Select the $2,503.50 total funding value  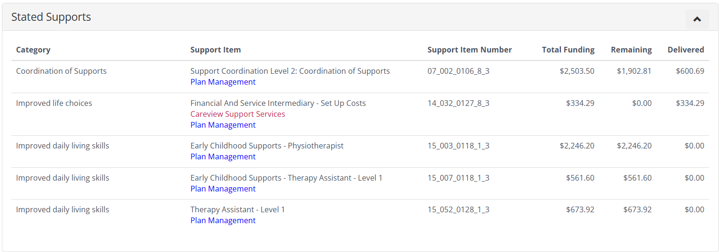coord(577,71)
